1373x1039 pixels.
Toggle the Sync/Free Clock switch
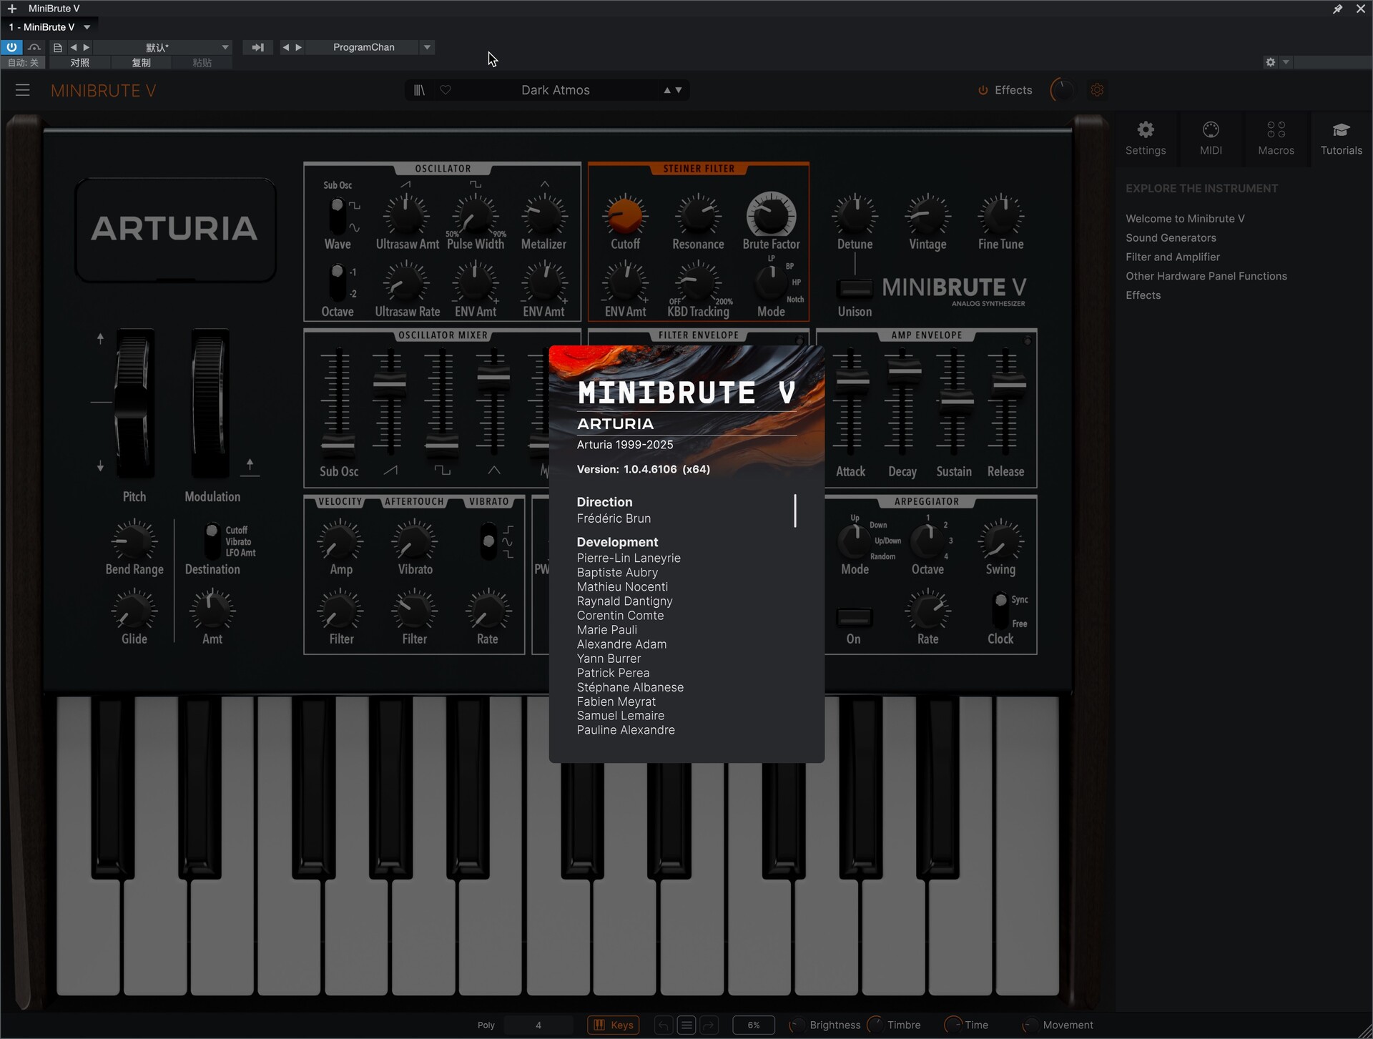(x=1000, y=611)
